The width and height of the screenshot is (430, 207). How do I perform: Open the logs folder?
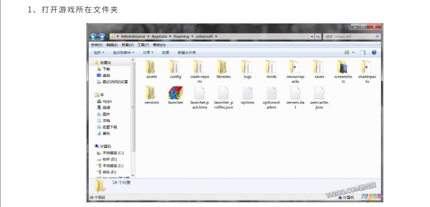point(247,70)
